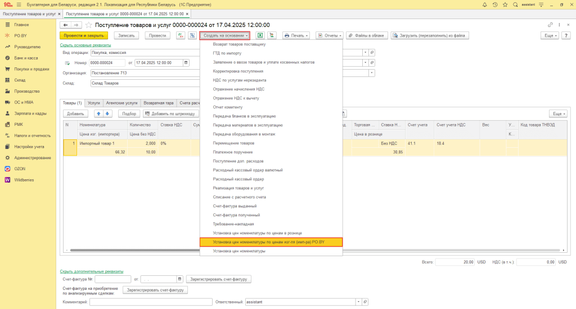Open Ответственный assistant record icon

point(365,302)
